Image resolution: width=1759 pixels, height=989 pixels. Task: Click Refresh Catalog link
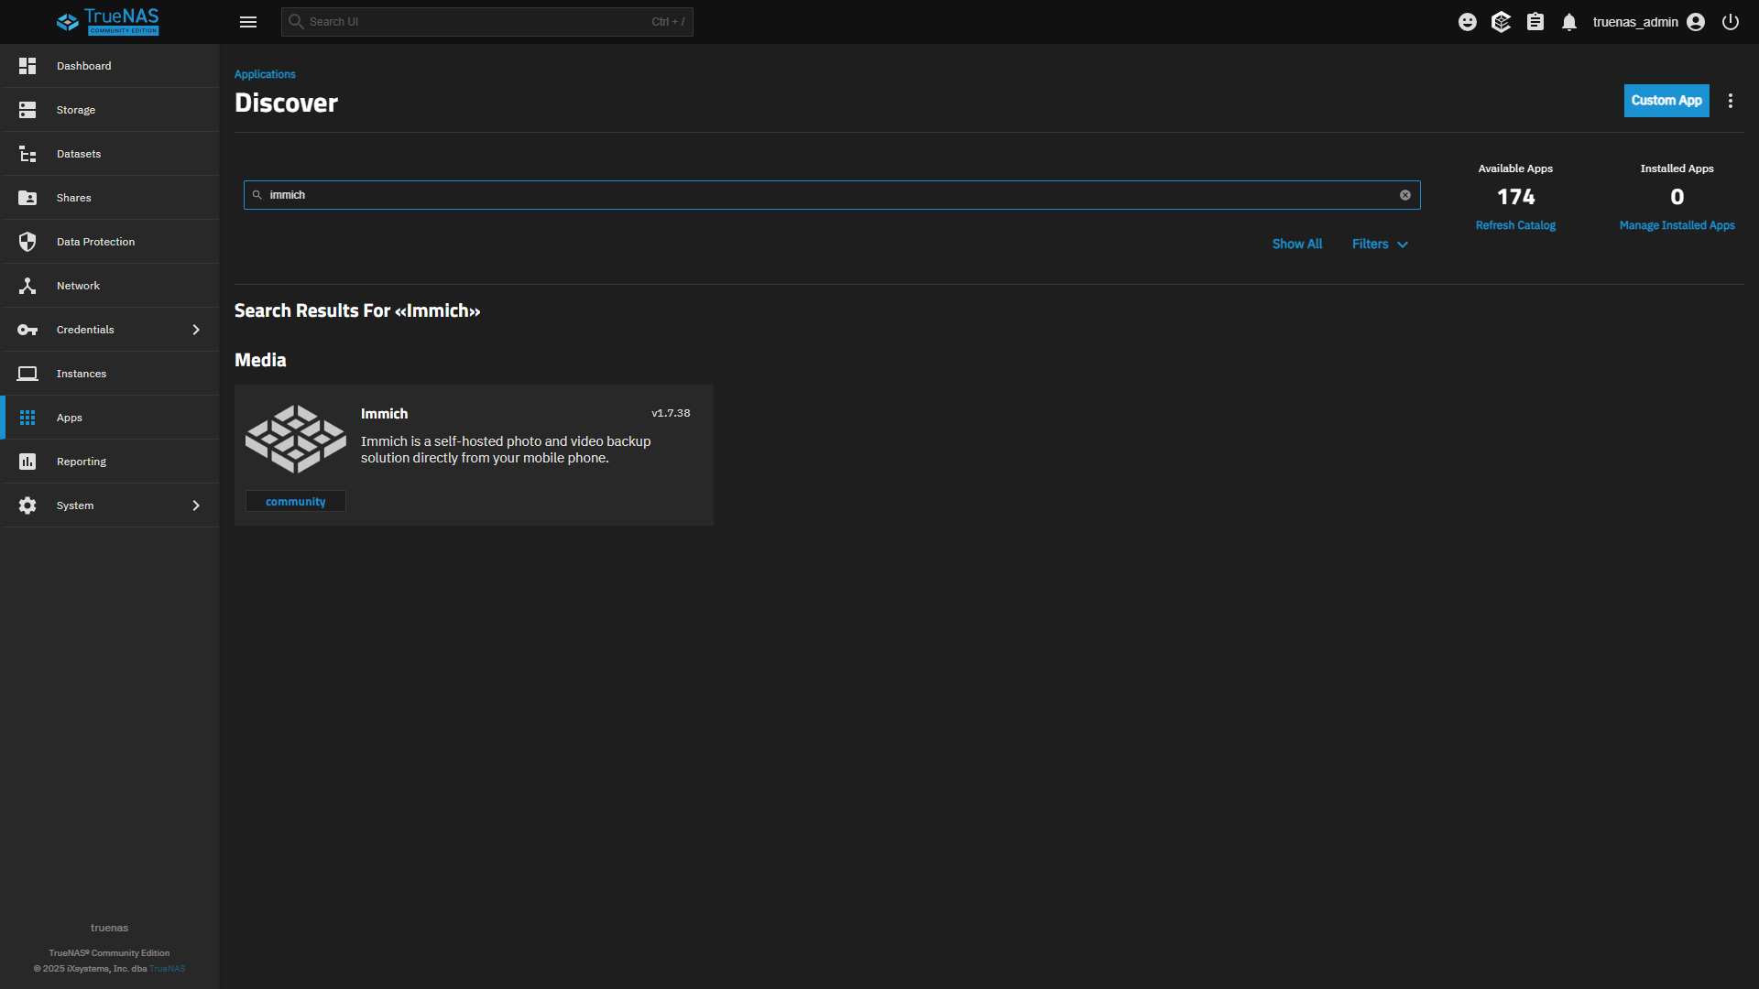pyautogui.click(x=1515, y=225)
